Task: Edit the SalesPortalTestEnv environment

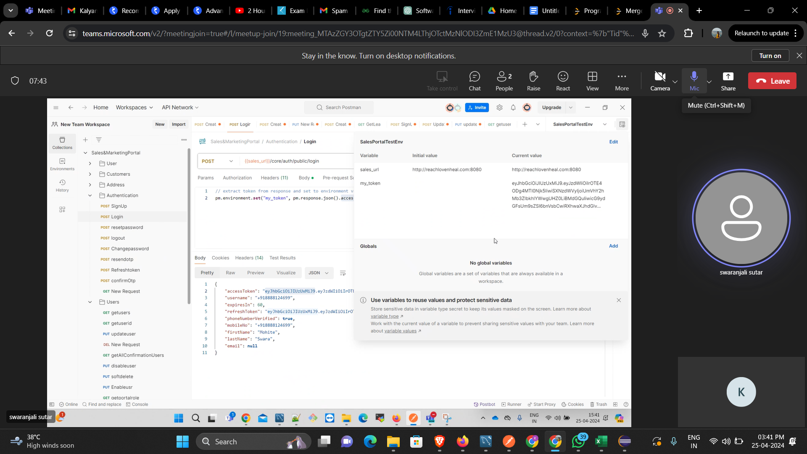Action: [613, 142]
